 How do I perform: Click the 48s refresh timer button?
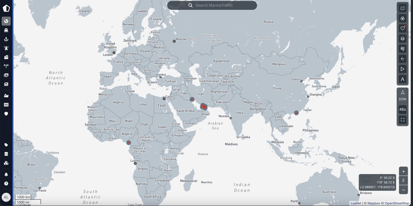tap(402, 109)
